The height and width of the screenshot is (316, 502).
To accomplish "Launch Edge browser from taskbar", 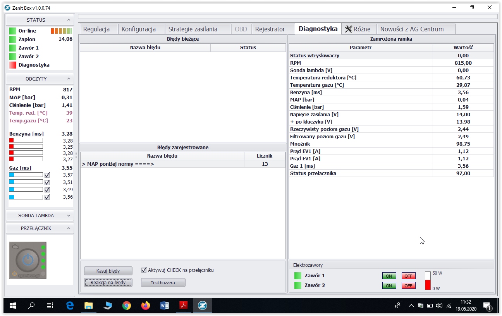I will pyautogui.click(x=70, y=306).
